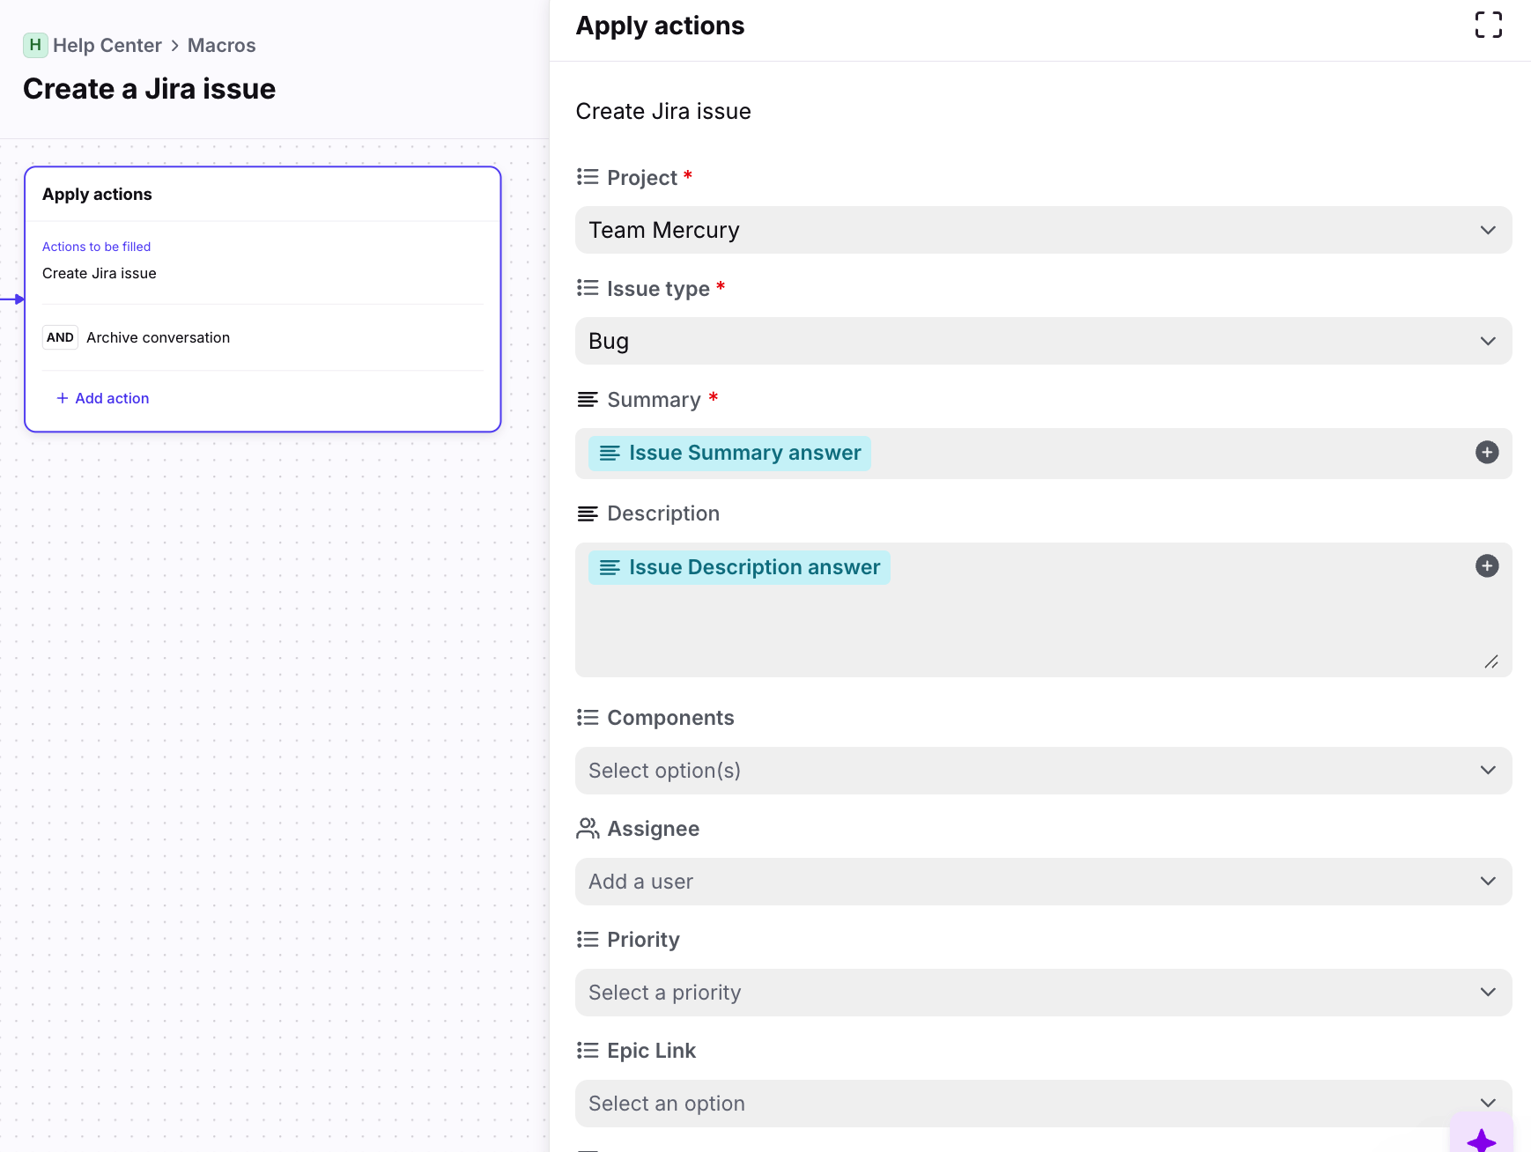Select the Create Jira issue action row
This screenshot has width=1531, height=1152.
[100, 274]
